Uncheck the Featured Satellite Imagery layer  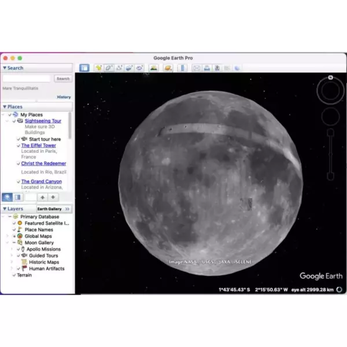(x=14, y=223)
